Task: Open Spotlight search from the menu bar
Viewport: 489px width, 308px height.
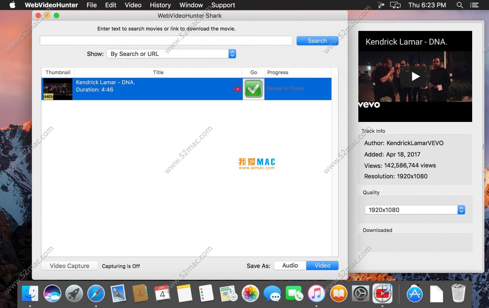Action: [460, 5]
